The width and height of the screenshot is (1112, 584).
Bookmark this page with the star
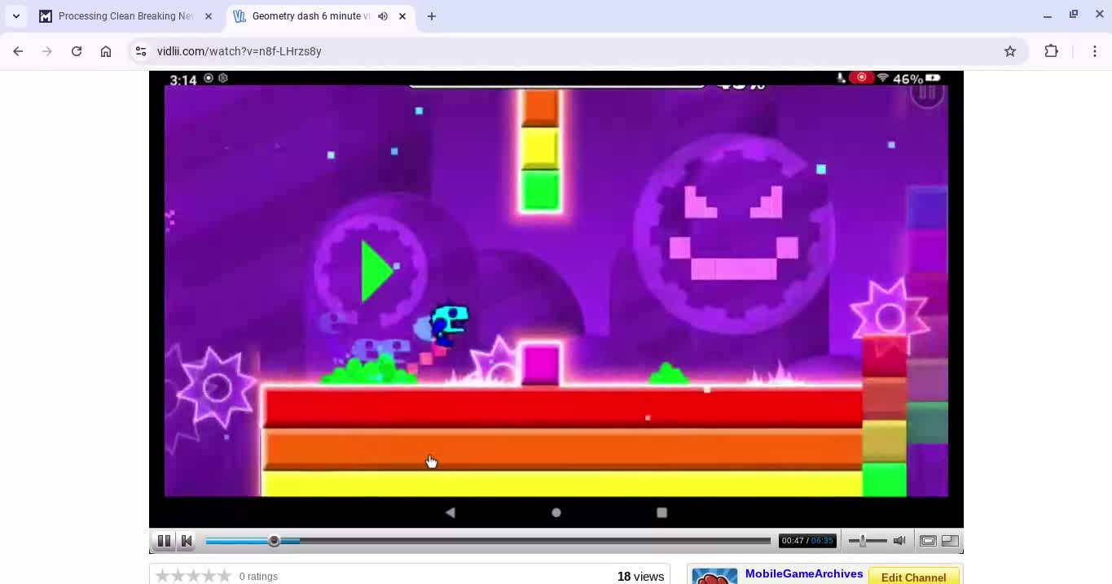[1010, 51]
